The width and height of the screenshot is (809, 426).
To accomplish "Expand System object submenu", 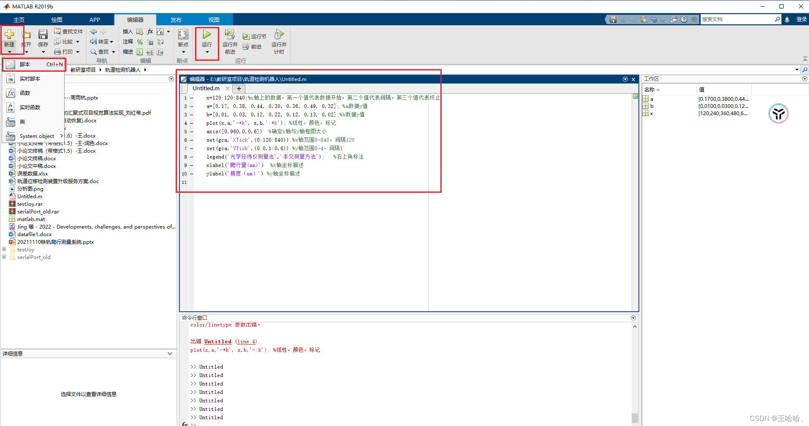I will tap(34, 136).
